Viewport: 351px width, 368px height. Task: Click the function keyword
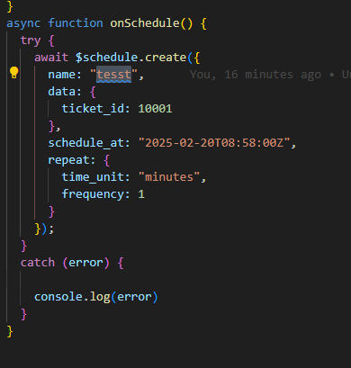point(76,23)
